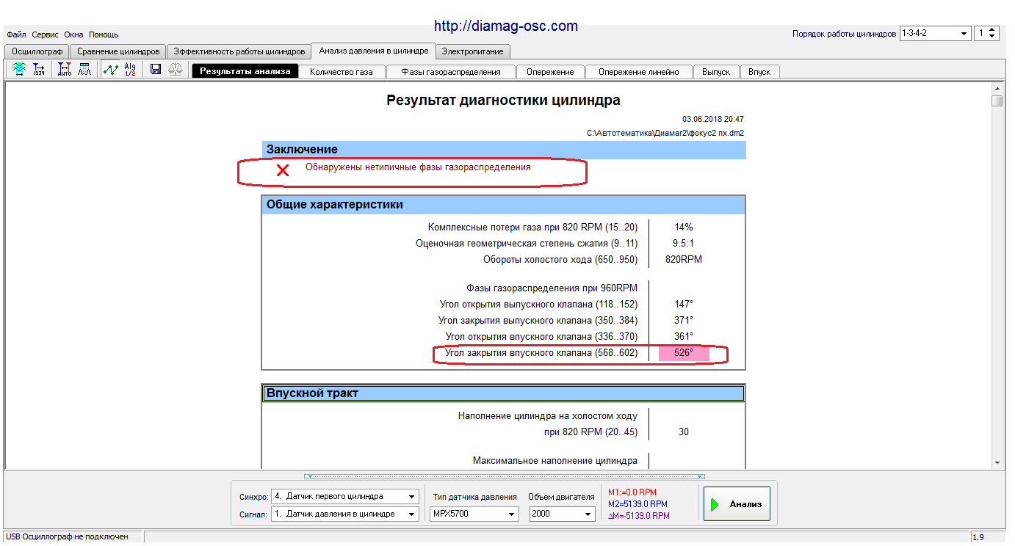Click the date stamp 03.06.2018 20:47

[x=713, y=119]
